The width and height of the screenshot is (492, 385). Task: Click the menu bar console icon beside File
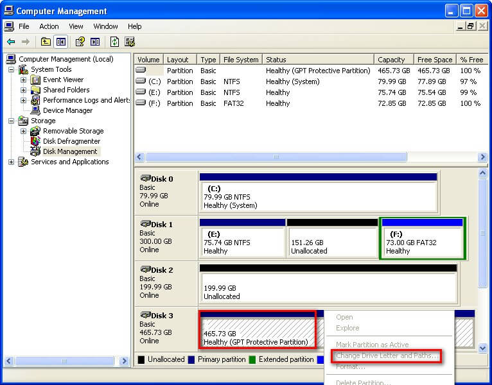pos(9,27)
